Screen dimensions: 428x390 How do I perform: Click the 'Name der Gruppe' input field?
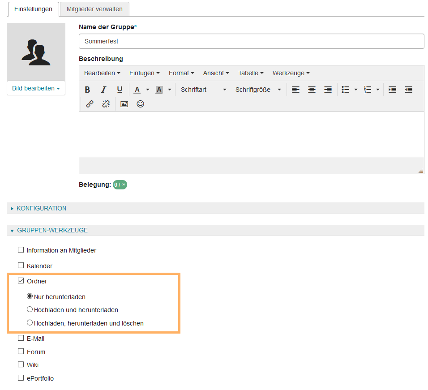251,41
